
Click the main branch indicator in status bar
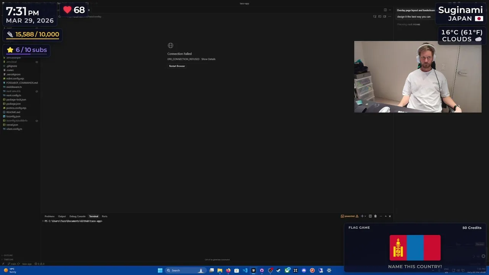click(13, 264)
